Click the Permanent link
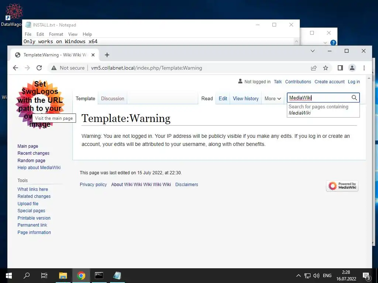Image resolution: width=378 pixels, height=283 pixels. point(32,225)
